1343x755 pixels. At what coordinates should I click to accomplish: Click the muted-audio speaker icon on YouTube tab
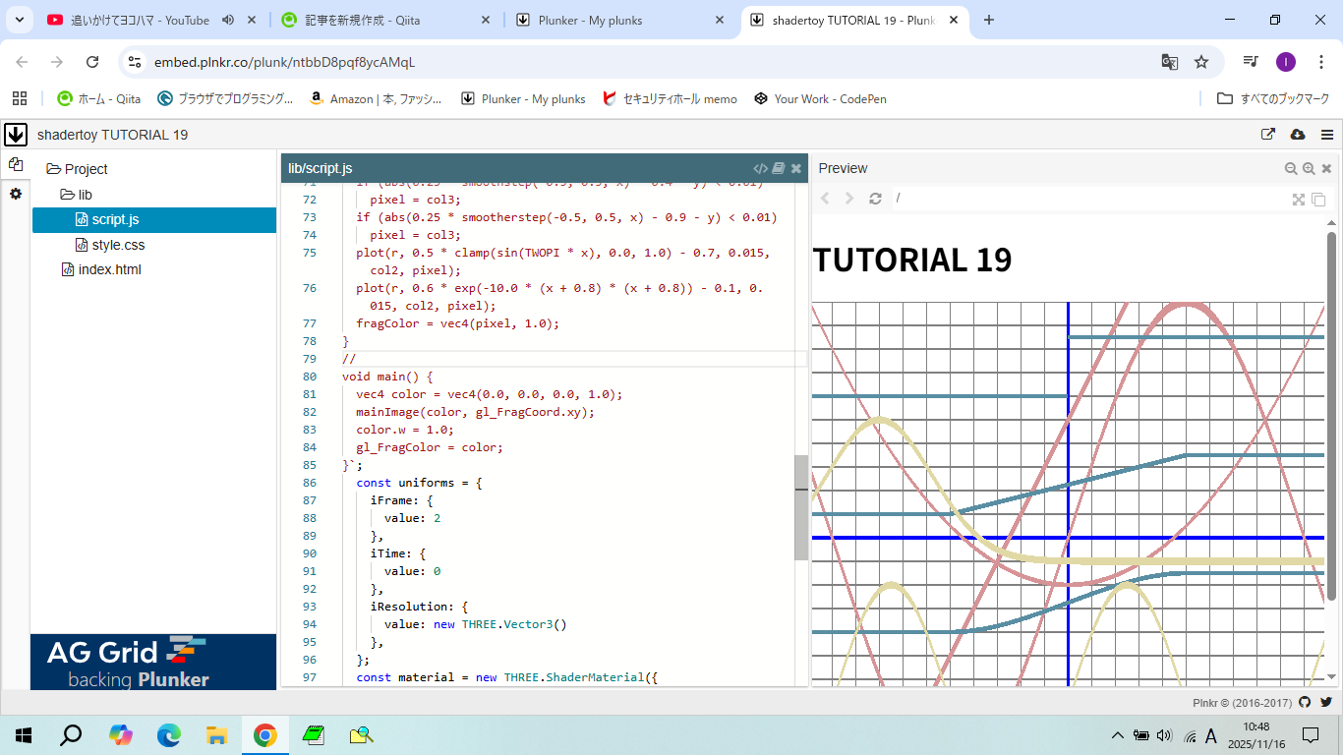coord(228,20)
